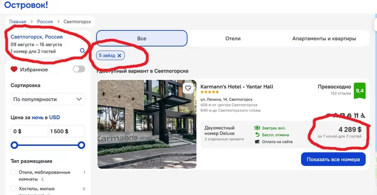This screenshot has height=195, width=377.
Task: Click Двухместный номер Deluxe room name
Action: (219, 131)
